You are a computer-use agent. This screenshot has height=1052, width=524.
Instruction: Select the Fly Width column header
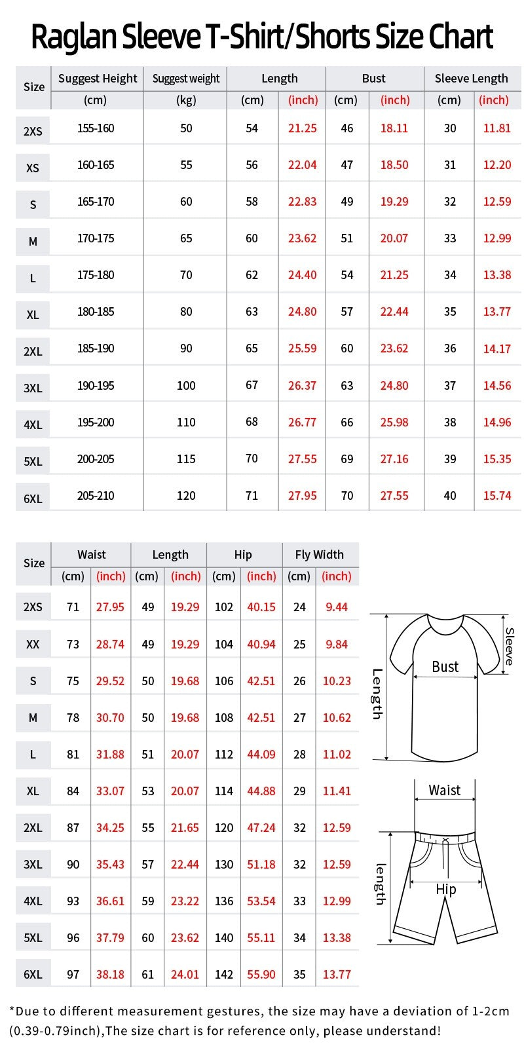click(x=319, y=555)
